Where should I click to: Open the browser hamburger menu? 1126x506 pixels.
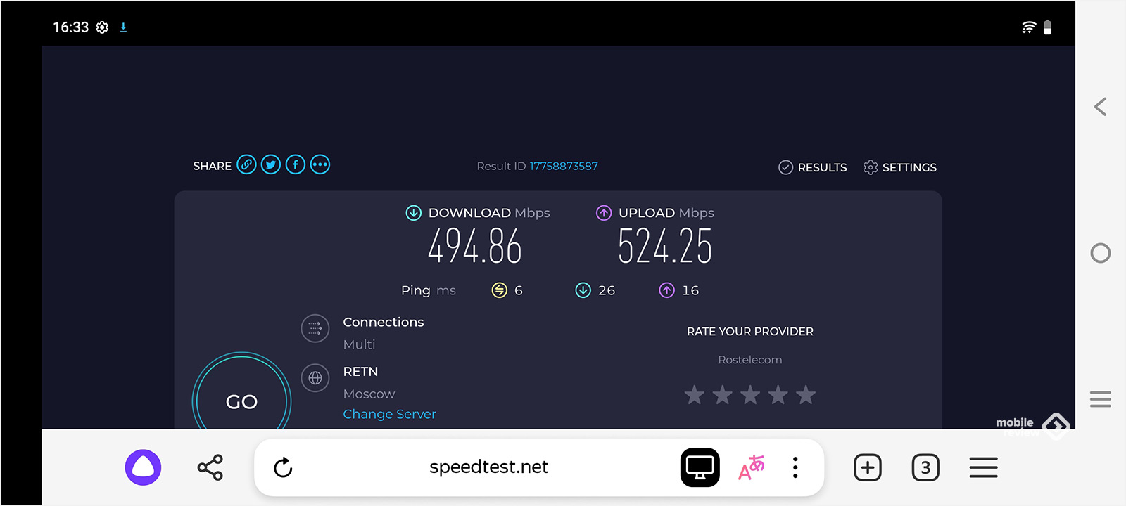point(983,467)
